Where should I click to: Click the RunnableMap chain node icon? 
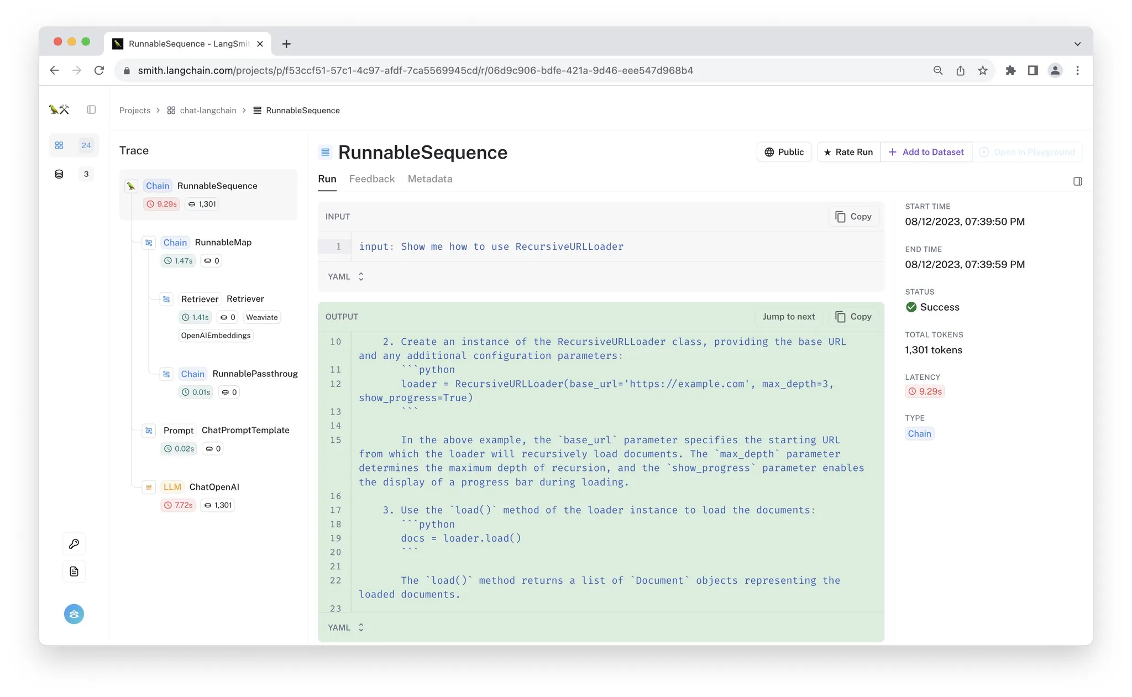(149, 243)
